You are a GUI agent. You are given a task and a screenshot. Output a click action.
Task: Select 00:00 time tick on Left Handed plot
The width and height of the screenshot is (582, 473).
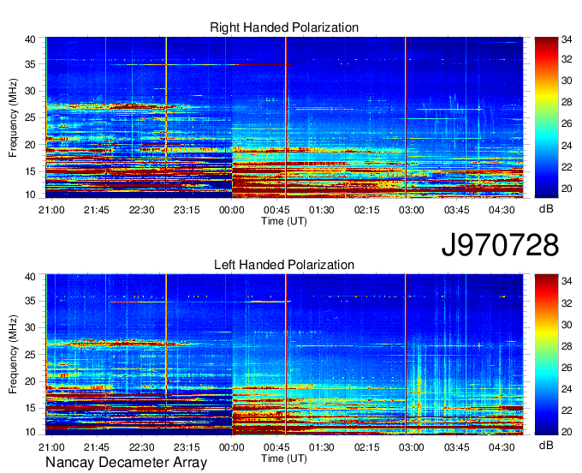232,447
